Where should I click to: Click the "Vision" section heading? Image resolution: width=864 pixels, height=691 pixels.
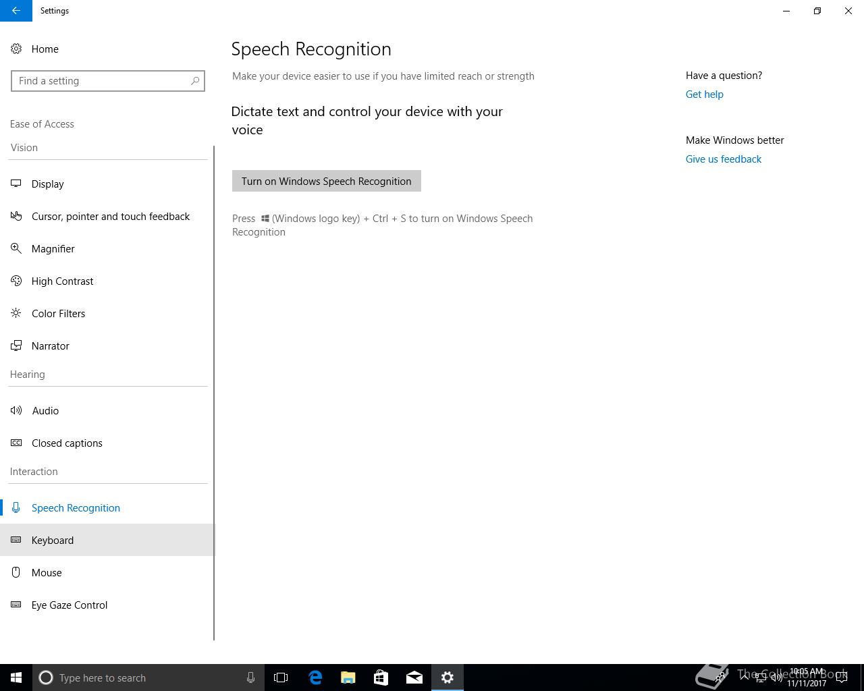24,148
